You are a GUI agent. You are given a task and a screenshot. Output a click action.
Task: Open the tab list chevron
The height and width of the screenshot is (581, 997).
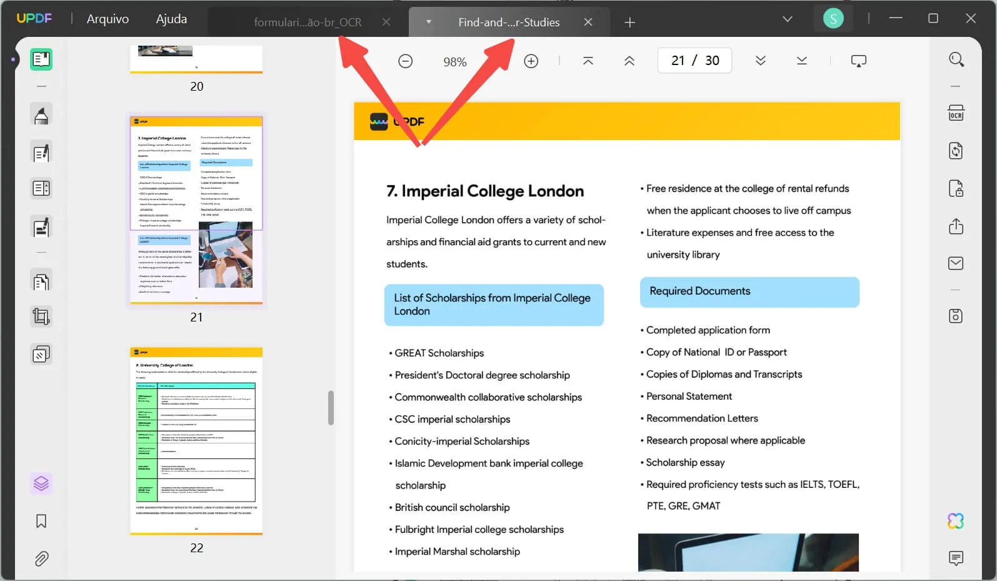point(788,19)
